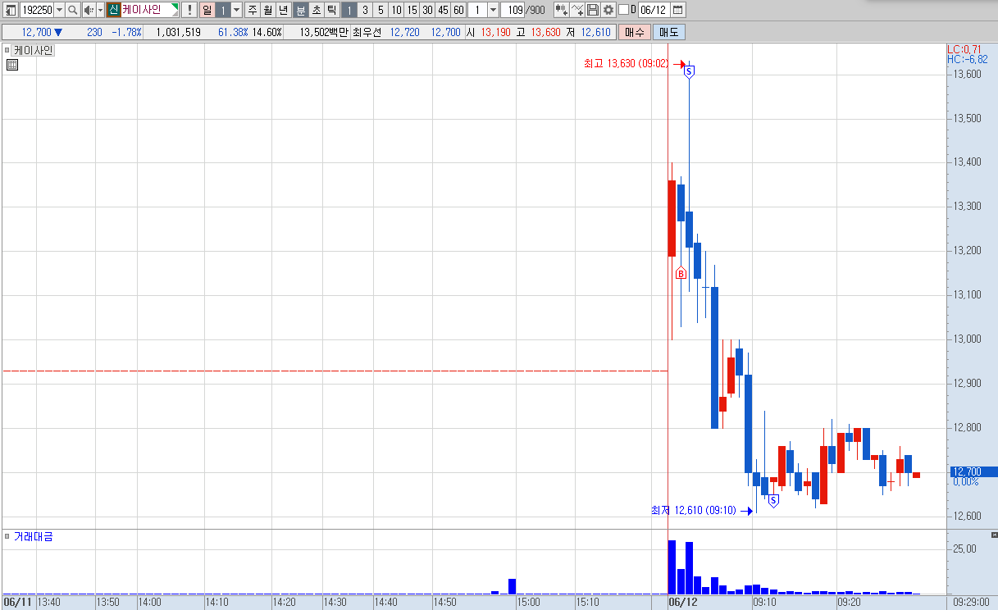This screenshot has width=998, height=610.
Task: Click the candle count field 109
Action: pyautogui.click(x=513, y=10)
